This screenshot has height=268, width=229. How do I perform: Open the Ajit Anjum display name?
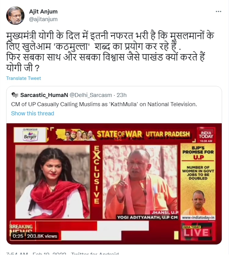pyautogui.click(x=43, y=11)
